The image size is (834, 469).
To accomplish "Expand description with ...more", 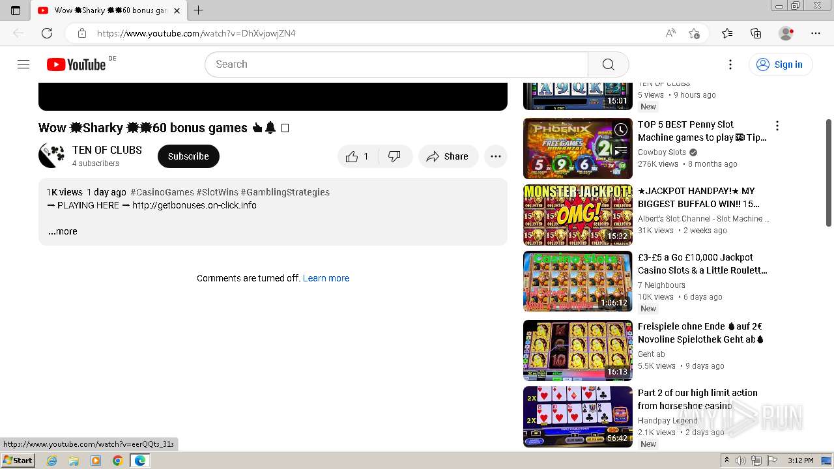I will (63, 231).
